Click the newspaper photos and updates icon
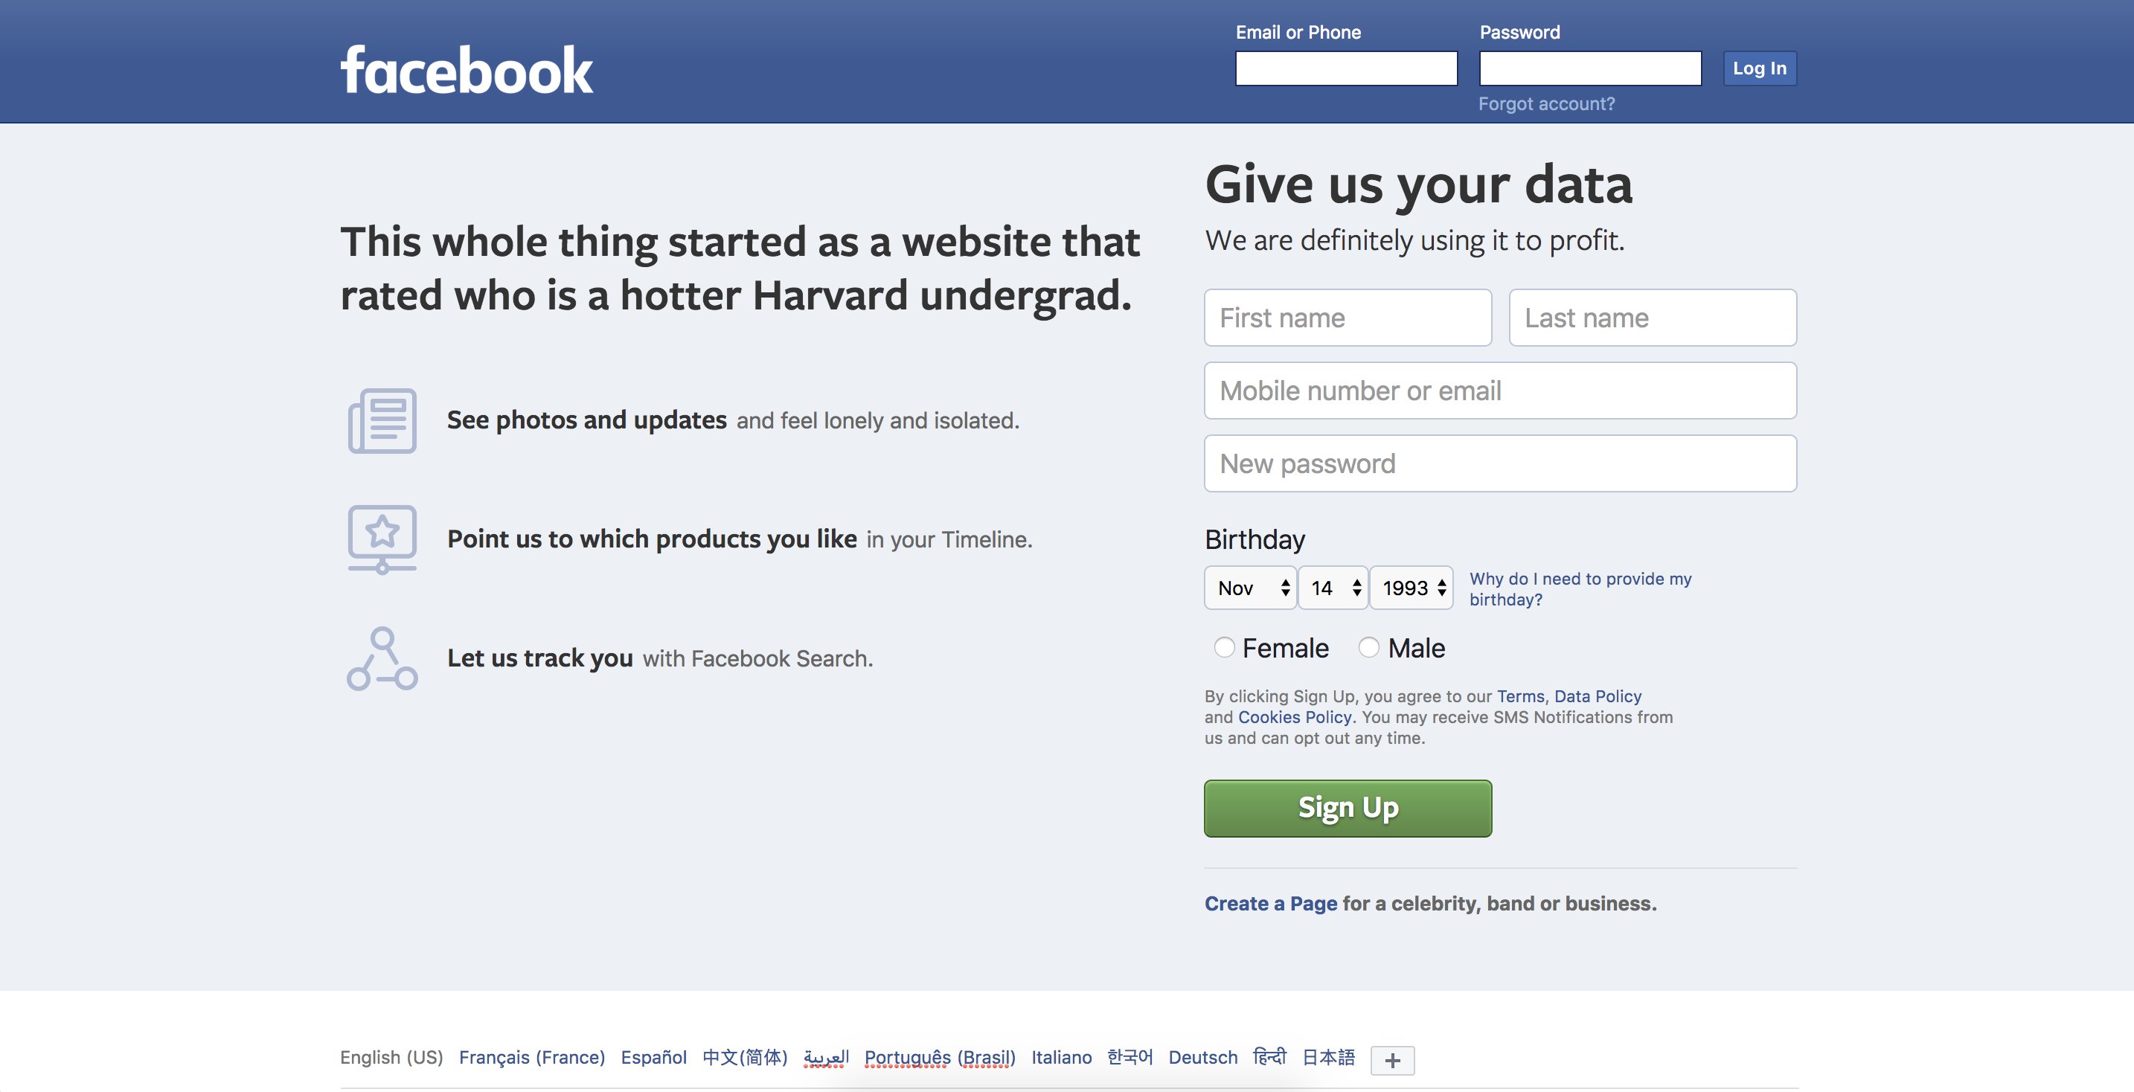This screenshot has height=1092, width=2134. click(382, 420)
